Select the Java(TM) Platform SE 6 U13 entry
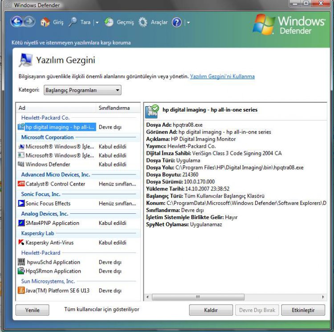 click(57, 290)
